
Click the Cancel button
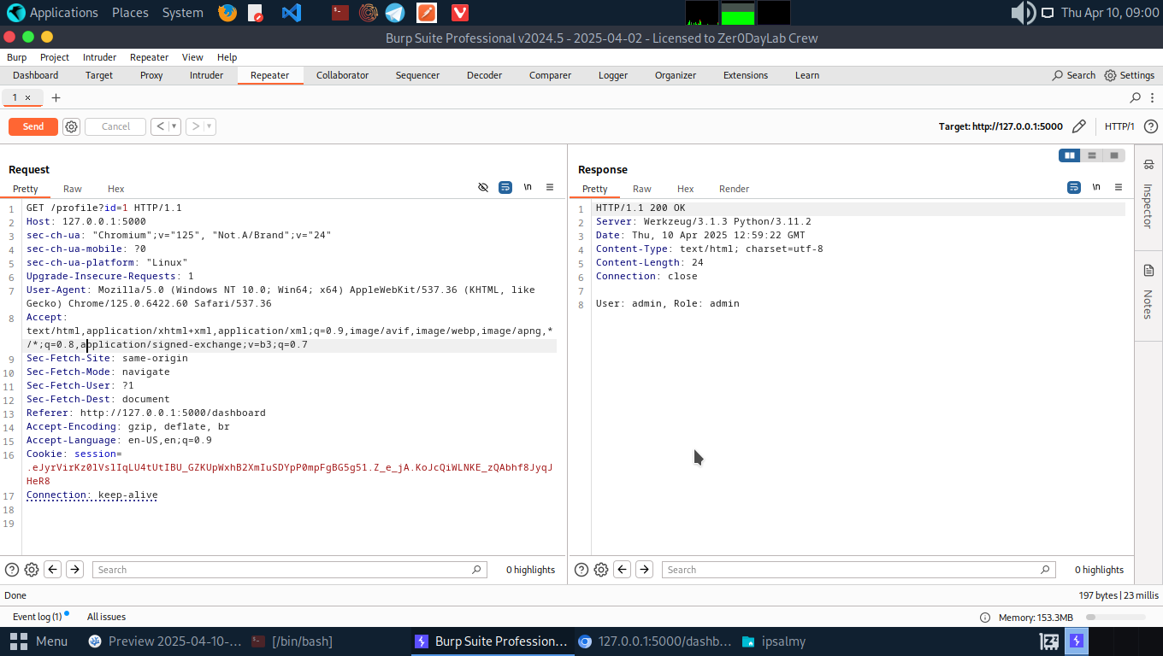(x=115, y=126)
